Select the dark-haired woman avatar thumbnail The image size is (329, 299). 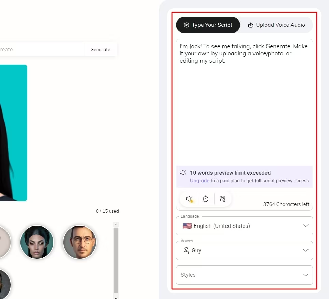pyautogui.click(x=37, y=242)
